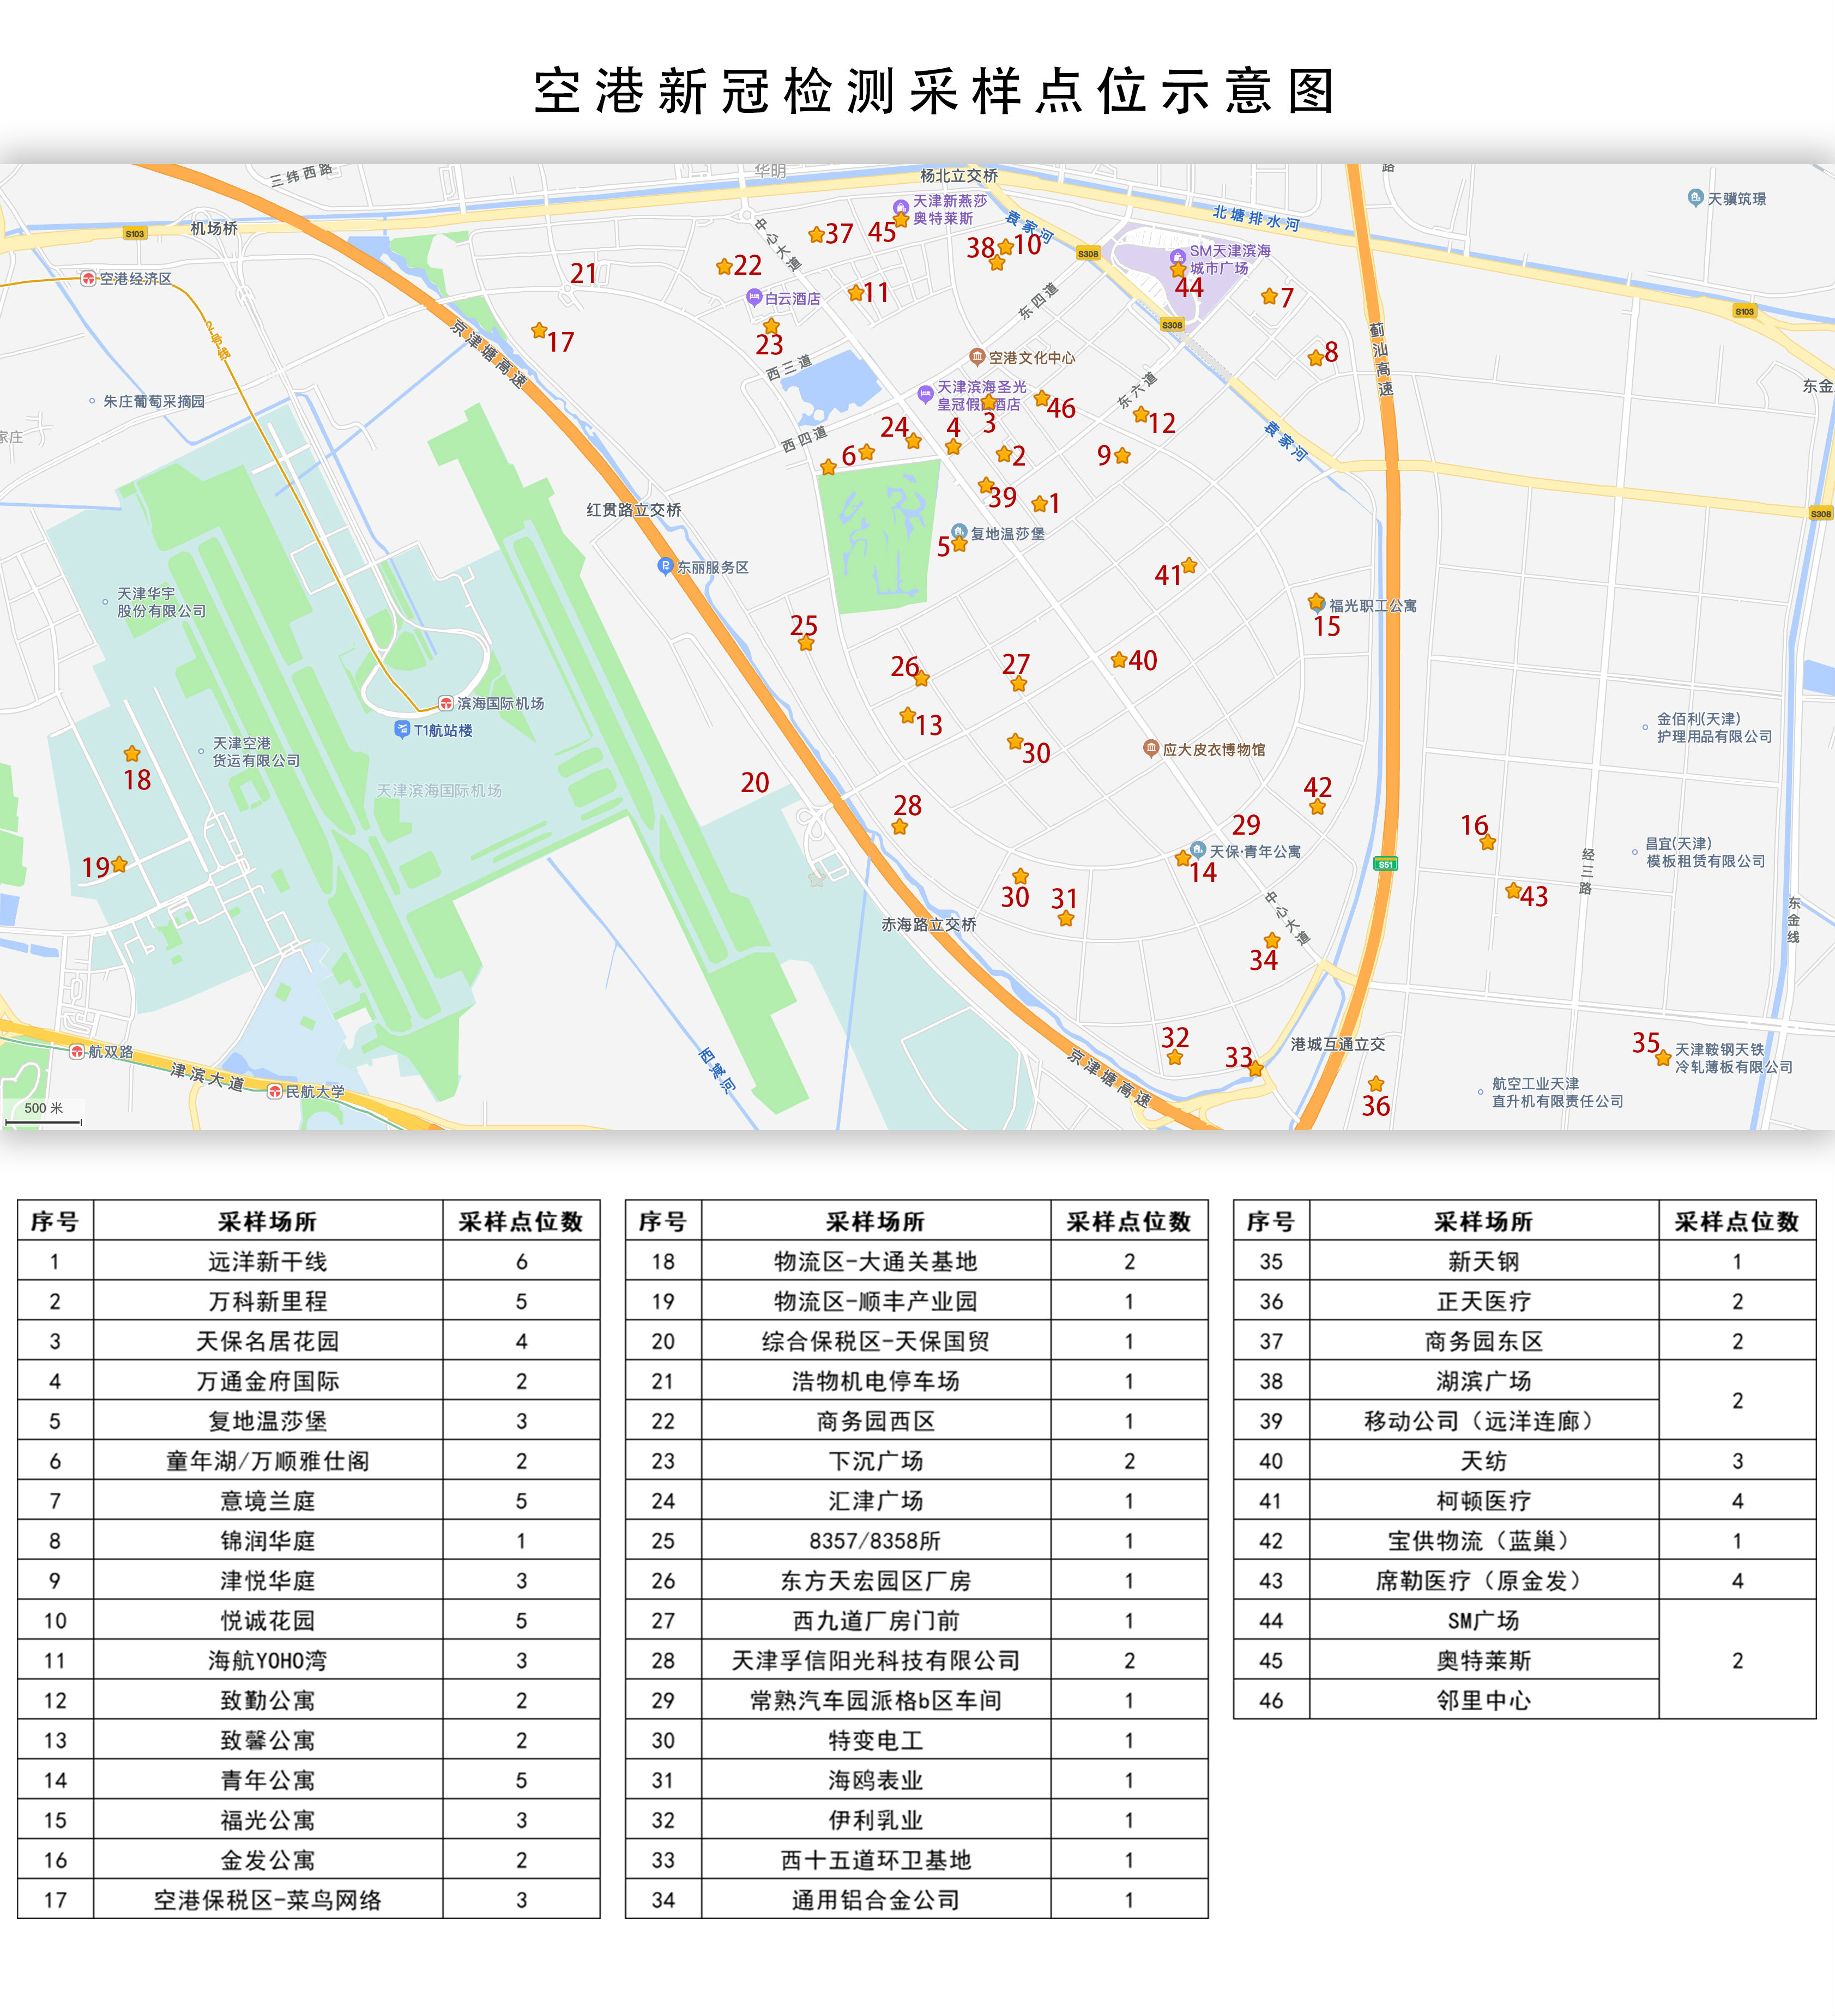This screenshot has width=1835, height=2016.
Task: Click the 航双路 metro station icon
Action: tap(77, 1051)
